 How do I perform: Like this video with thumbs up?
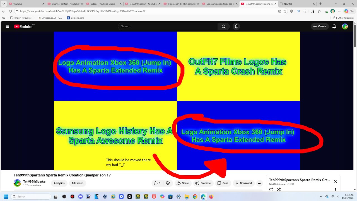(x=157, y=183)
